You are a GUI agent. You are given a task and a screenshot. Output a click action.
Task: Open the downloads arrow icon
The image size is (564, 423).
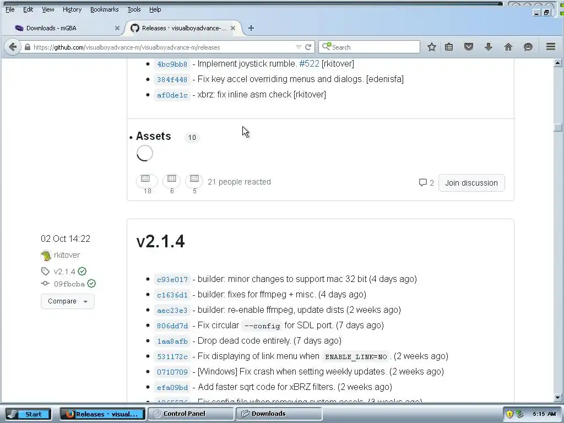coord(488,47)
